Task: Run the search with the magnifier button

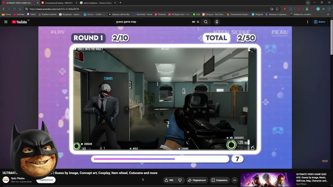Action: tap(206, 22)
